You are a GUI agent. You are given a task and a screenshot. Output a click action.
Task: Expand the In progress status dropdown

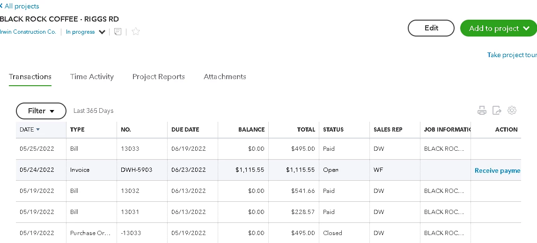(x=85, y=32)
